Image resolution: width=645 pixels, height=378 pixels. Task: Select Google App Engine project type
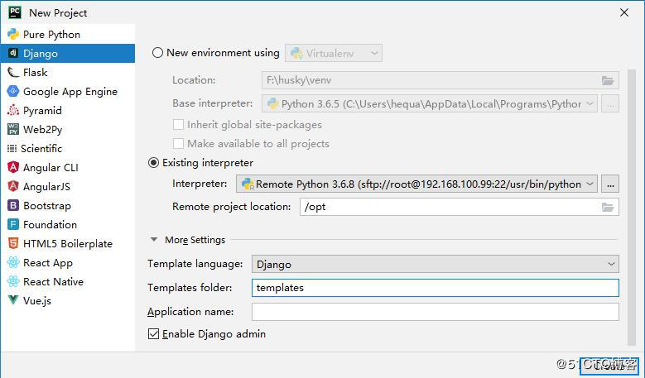[x=68, y=91]
